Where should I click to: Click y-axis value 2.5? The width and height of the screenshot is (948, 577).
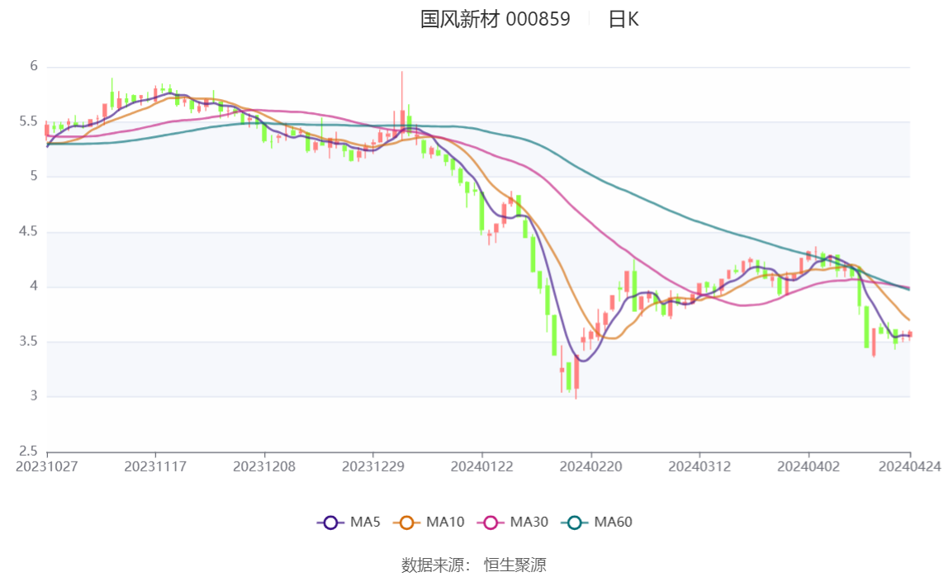pyautogui.click(x=28, y=451)
